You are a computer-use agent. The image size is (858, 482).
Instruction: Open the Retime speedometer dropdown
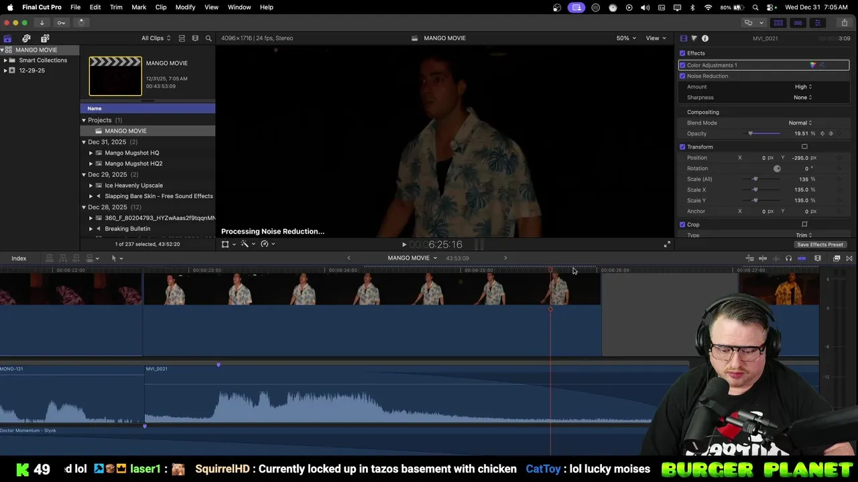(x=267, y=244)
